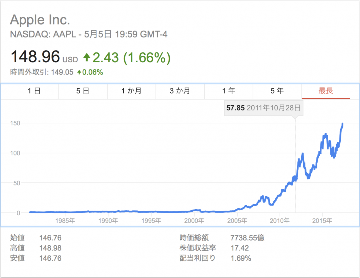This screenshot has height=278, width=360.
Task: Click the 2000年 x-axis label
Action: (194, 221)
